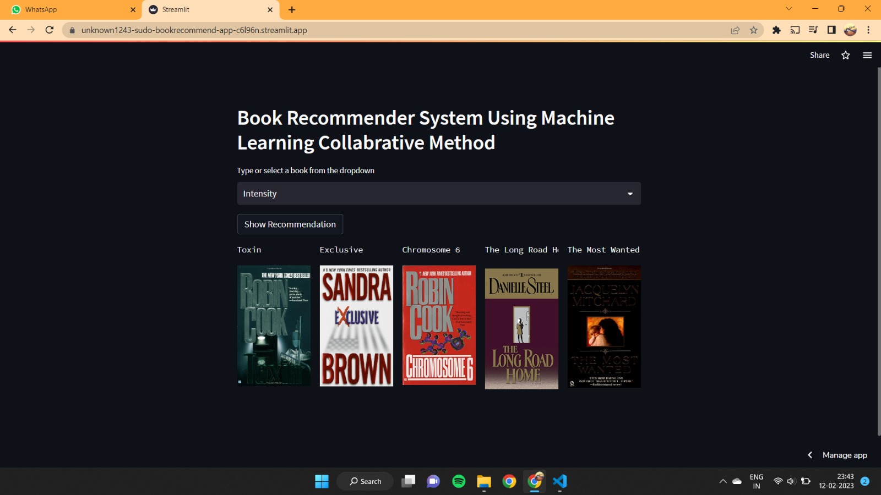Open Manage app panel
881x495 pixels.
[x=845, y=455]
